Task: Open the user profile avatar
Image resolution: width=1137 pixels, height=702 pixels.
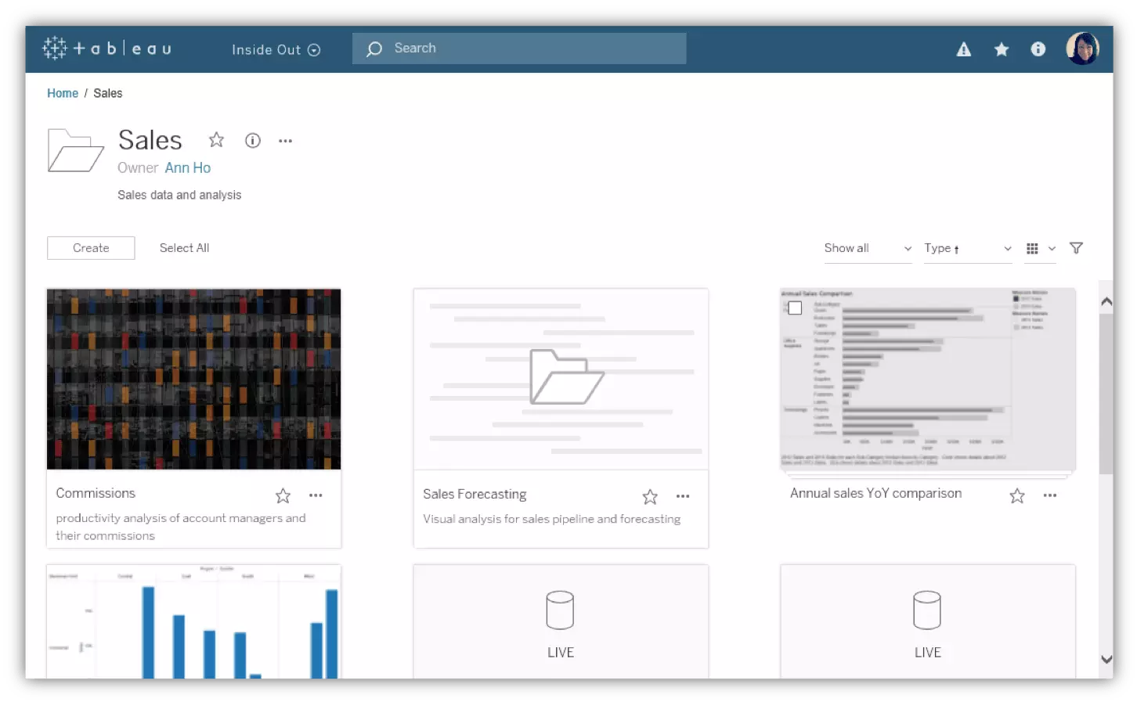Action: [1082, 49]
